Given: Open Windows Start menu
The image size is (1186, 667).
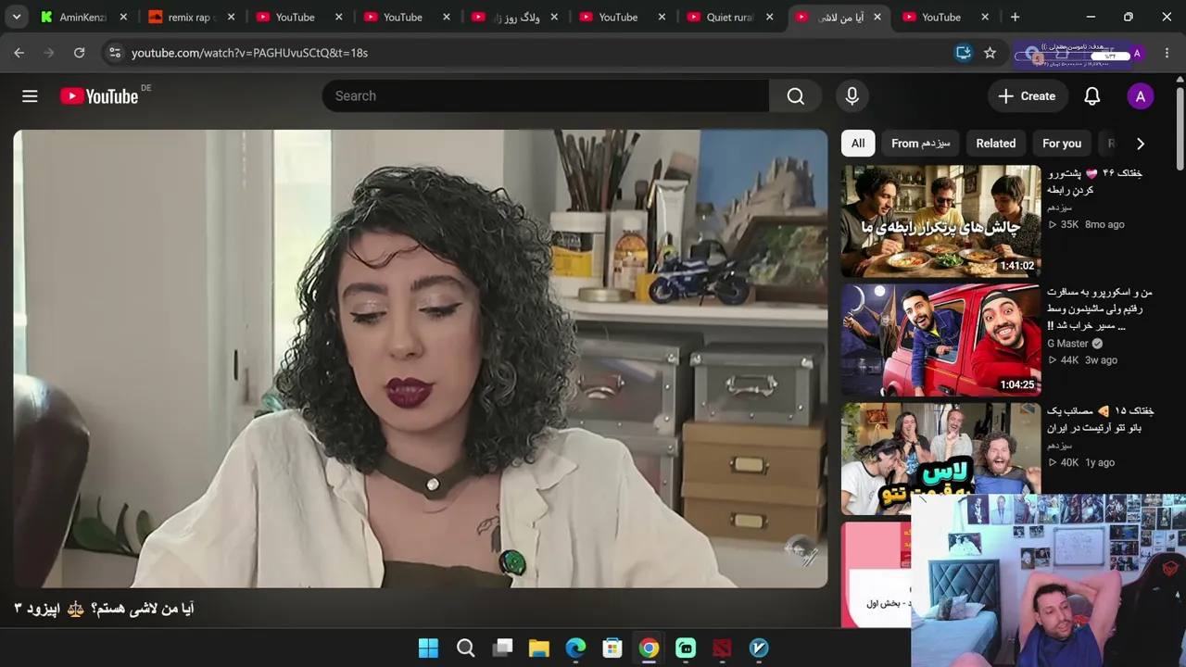Looking at the screenshot, I should tap(428, 648).
